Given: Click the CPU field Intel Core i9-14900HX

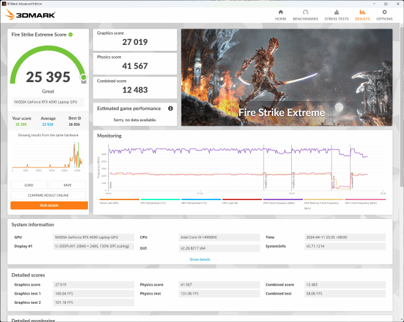Looking at the screenshot, I should point(219,237).
